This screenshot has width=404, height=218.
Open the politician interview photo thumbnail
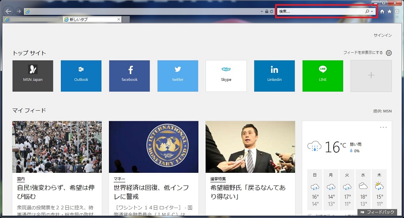[x=250, y=147]
